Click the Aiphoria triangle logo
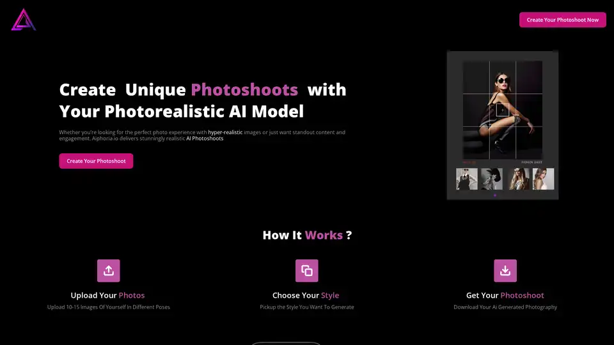614x345 pixels. pos(24,20)
